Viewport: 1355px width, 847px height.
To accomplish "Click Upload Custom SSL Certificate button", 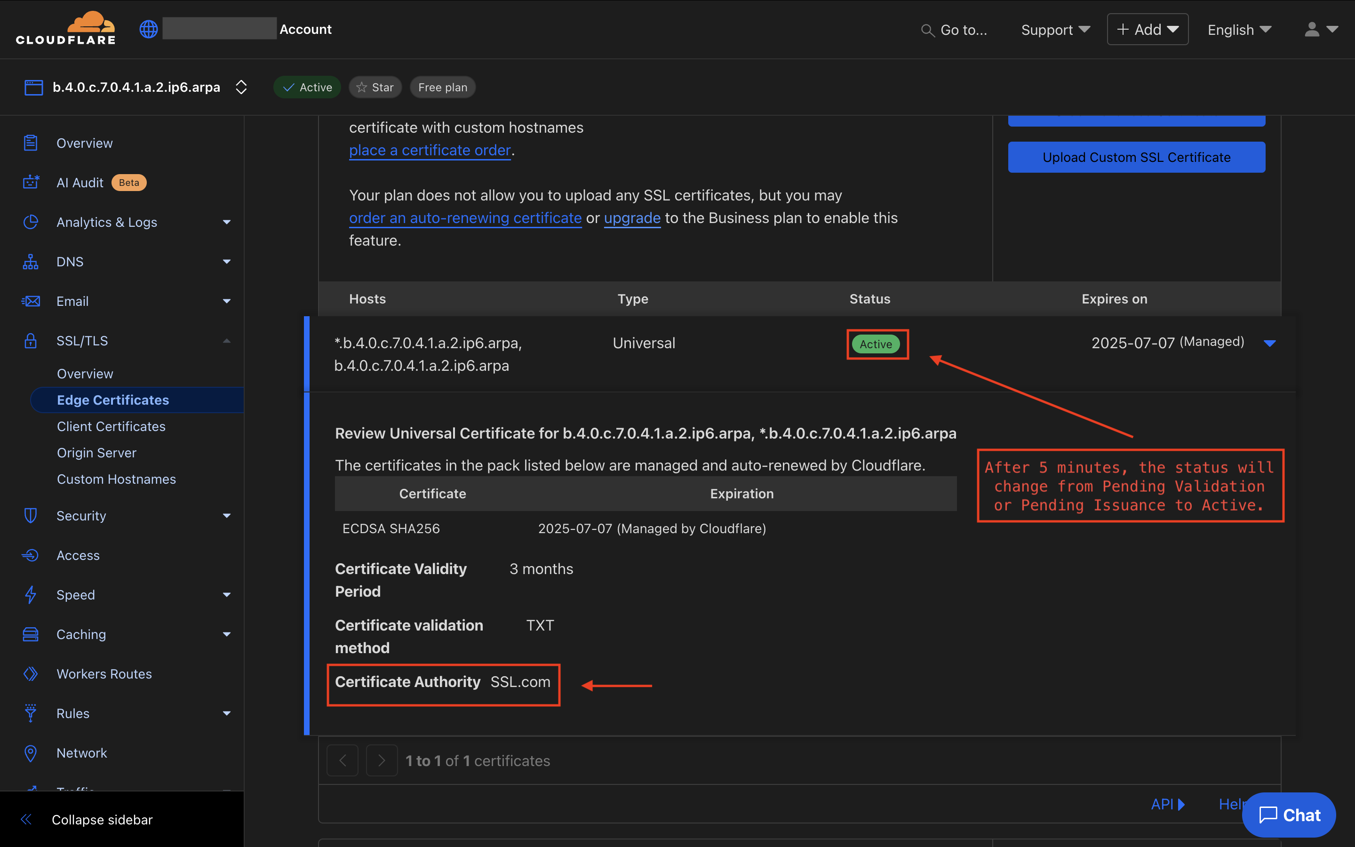I will pyautogui.click(x=1136, y=158).
